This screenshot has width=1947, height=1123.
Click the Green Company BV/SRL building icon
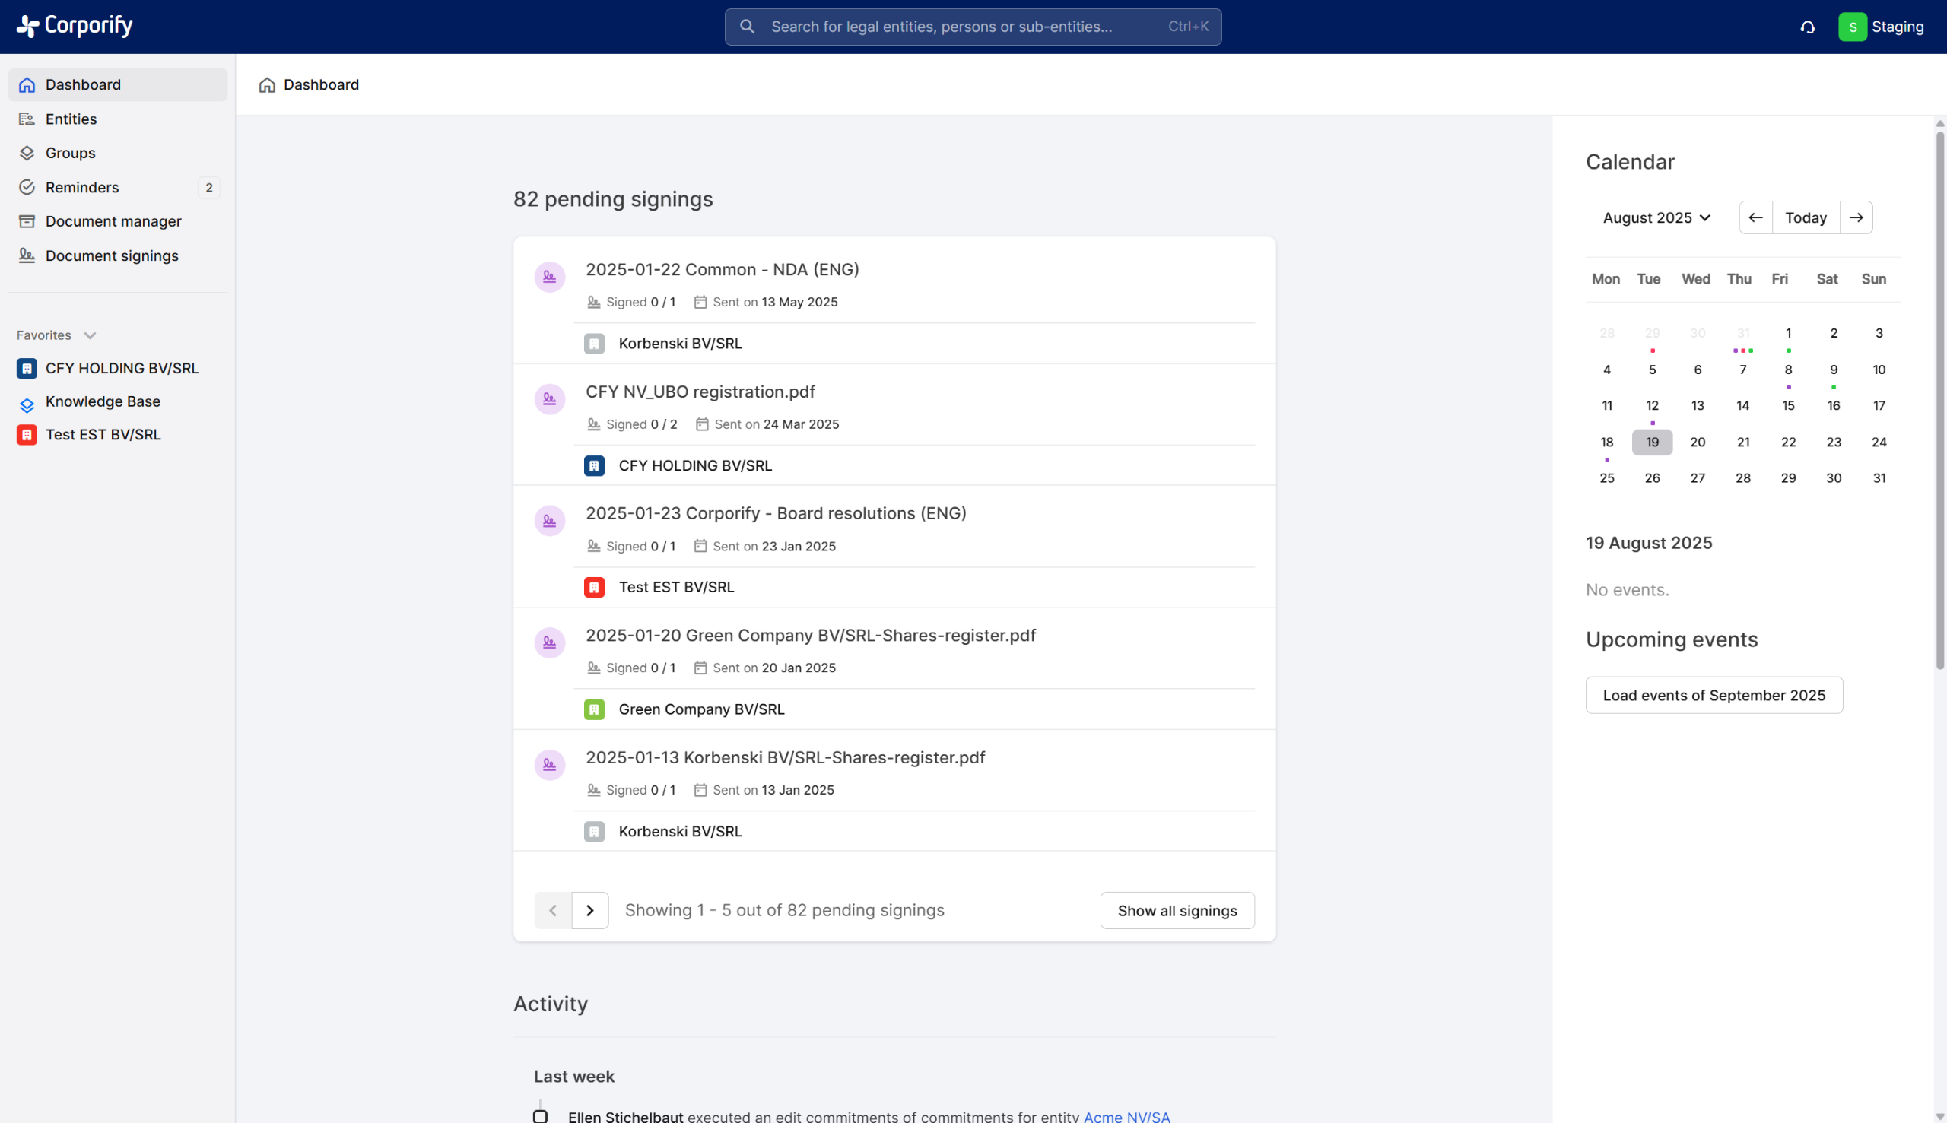click(x=594, y=709)
